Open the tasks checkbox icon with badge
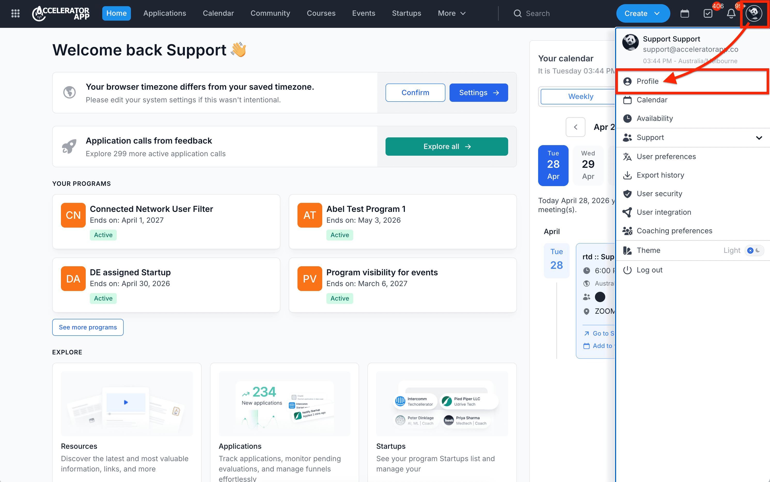 [708, 13]
